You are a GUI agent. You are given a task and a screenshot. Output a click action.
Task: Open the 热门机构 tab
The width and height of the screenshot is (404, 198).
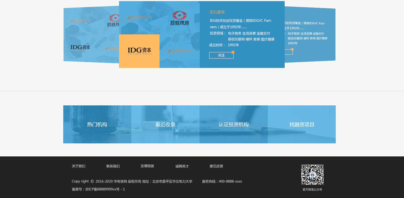click(97, 125)
